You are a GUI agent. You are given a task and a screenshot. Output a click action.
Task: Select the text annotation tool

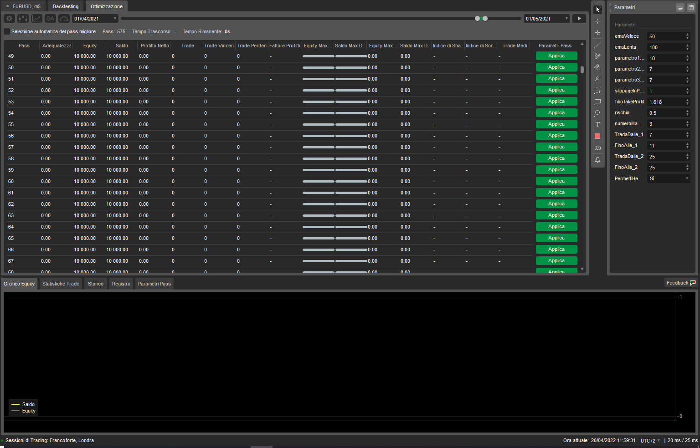(597, 124)
